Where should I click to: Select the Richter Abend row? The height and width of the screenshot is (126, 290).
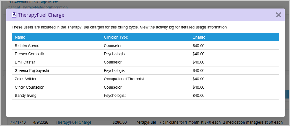[x=27, y=46]
